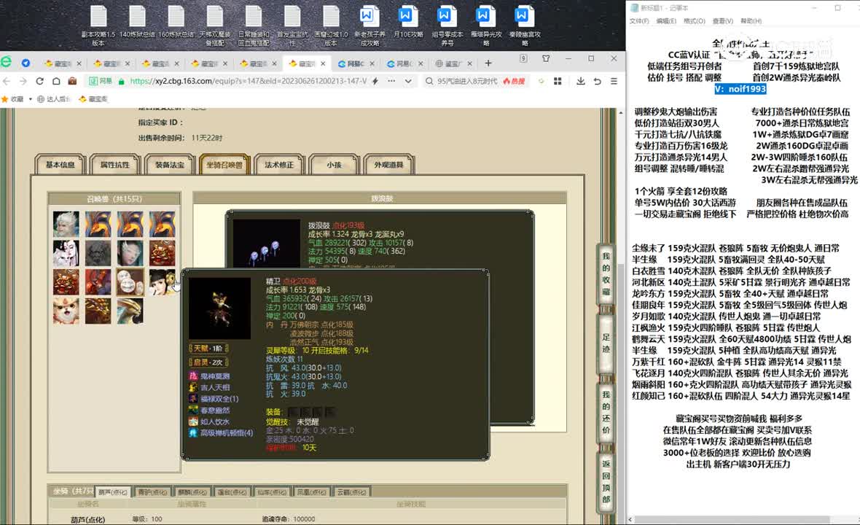Open the 140炼狱总结 desktop file

[x=137, y=22]
